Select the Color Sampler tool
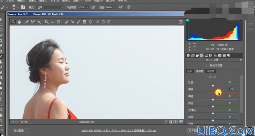The width and height of the screenshot is (255, 136). point(33,22)
